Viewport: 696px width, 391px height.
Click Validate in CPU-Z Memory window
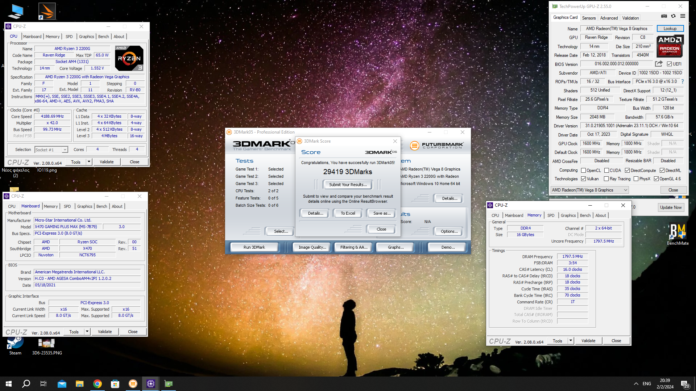tap(588, 341)
